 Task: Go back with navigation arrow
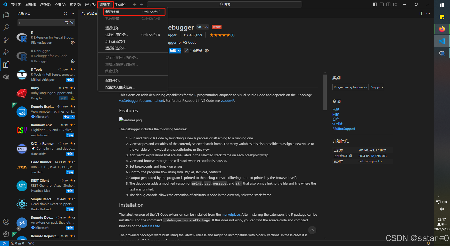tap(135, 4)
